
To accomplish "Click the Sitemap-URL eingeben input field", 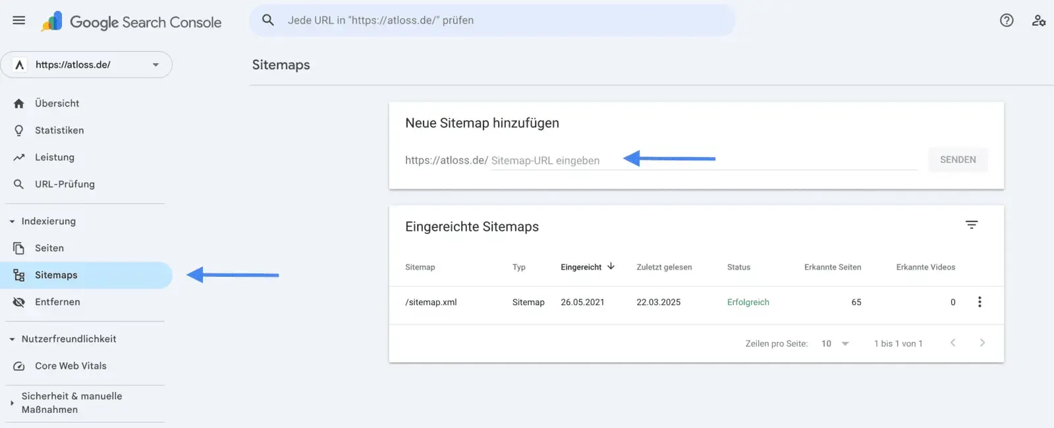I will (x=704, y=160).
